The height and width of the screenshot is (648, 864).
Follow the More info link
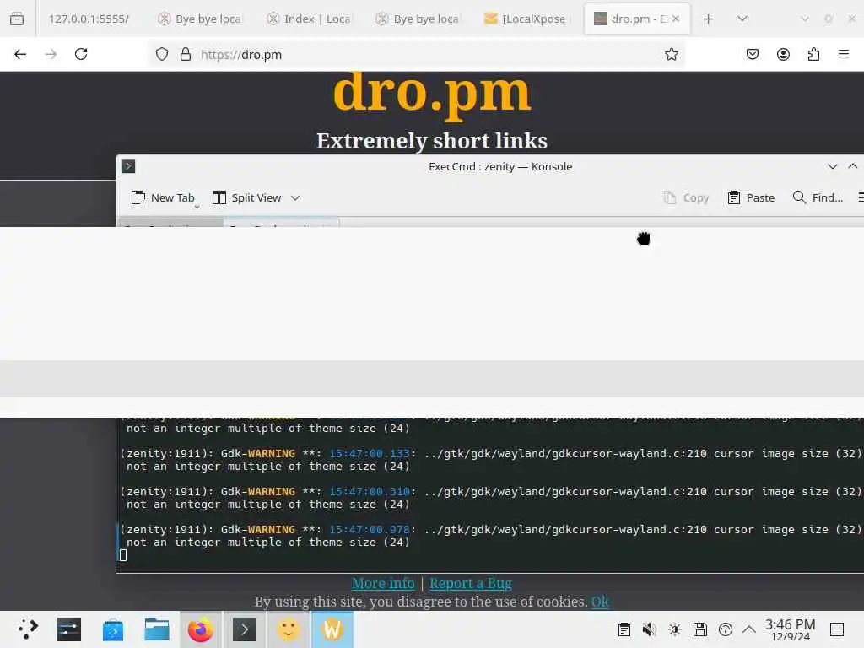point(383,583)
